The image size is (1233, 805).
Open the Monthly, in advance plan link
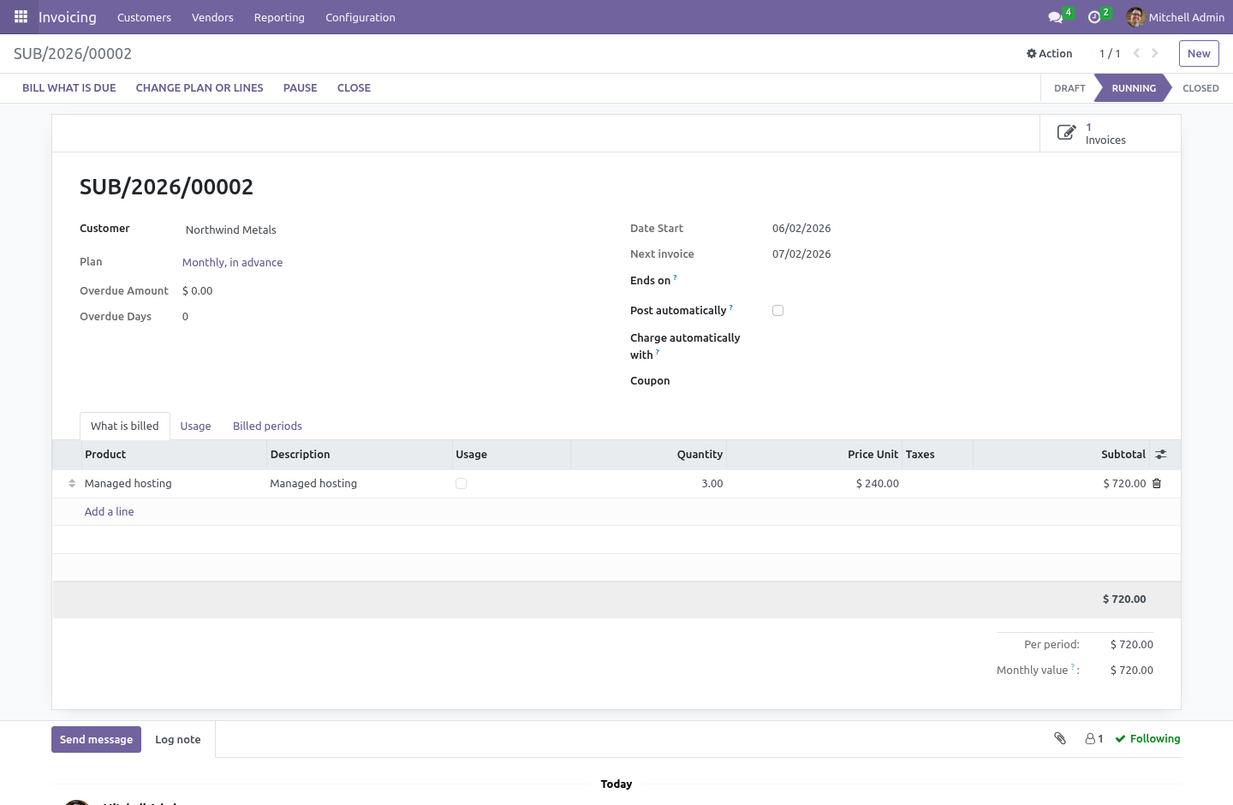(x=232, y=263)
